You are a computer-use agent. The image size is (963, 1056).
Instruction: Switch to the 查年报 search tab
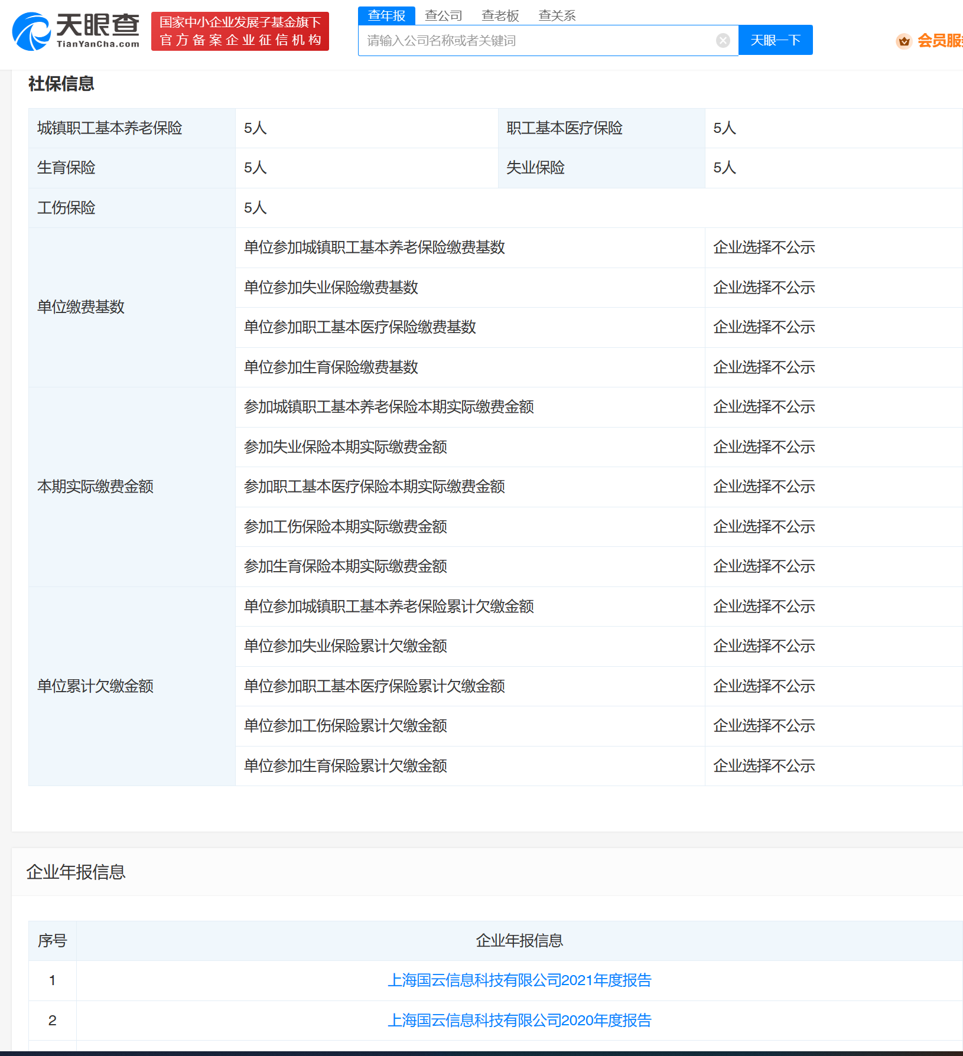386,15
